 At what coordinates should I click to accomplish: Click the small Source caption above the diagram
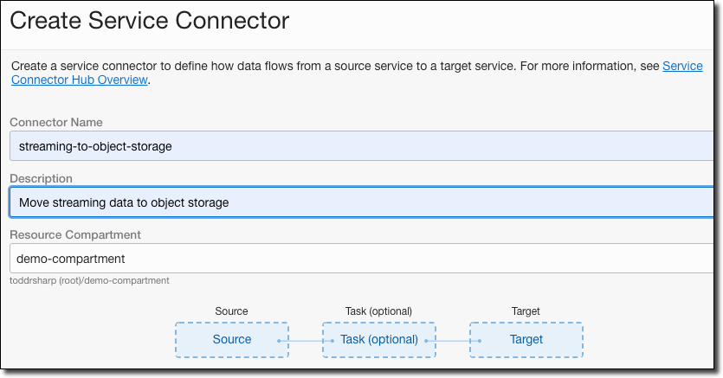231,311
